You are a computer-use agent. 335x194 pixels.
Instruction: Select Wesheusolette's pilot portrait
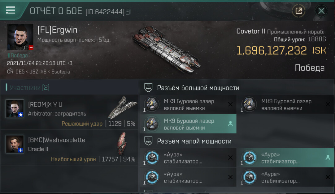(x=15, y=144)
